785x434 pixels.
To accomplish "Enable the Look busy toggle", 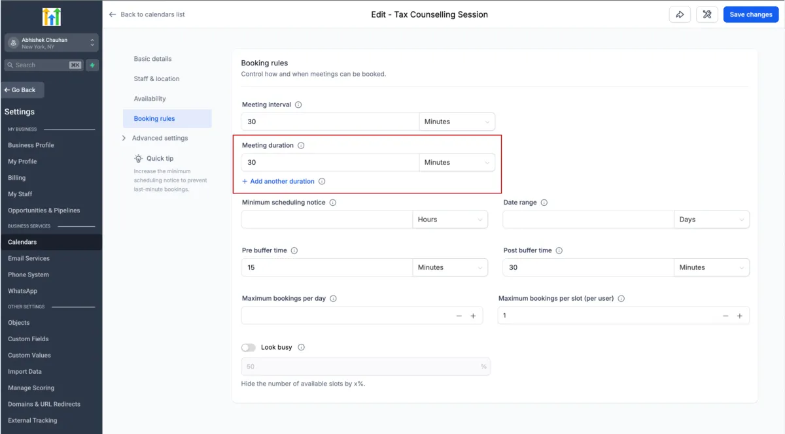I will pyautogui.click(x=249, y=348).
